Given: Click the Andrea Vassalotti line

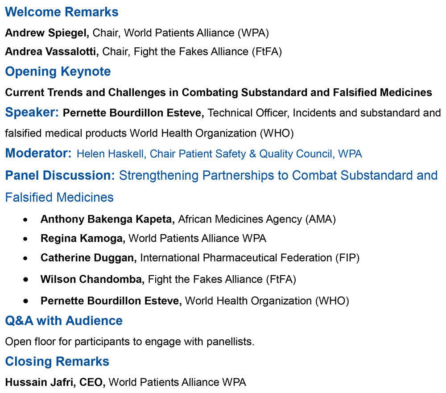Looking at the screenshot, I should pyautogui.click(x=143, y=51).
